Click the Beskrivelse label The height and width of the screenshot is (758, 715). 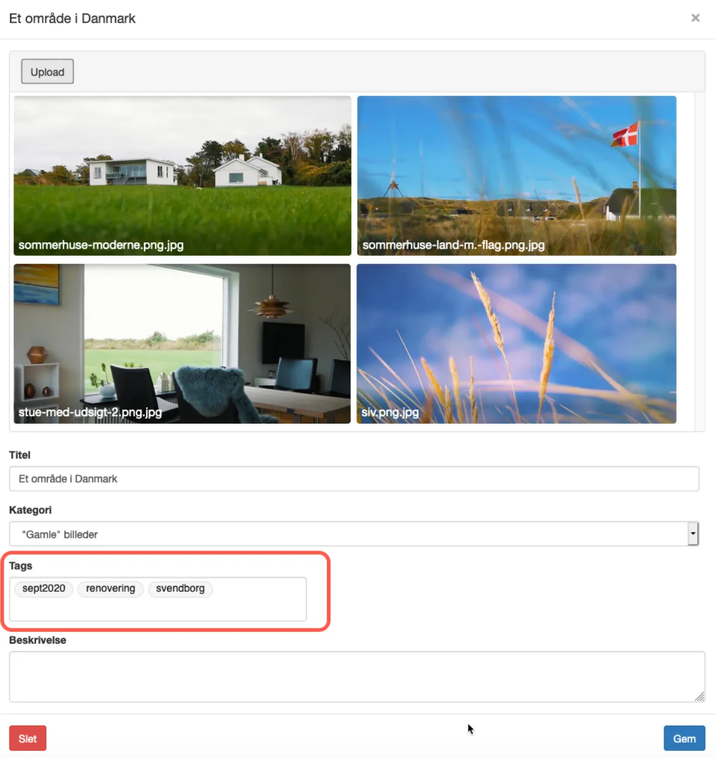click(38, 640)
